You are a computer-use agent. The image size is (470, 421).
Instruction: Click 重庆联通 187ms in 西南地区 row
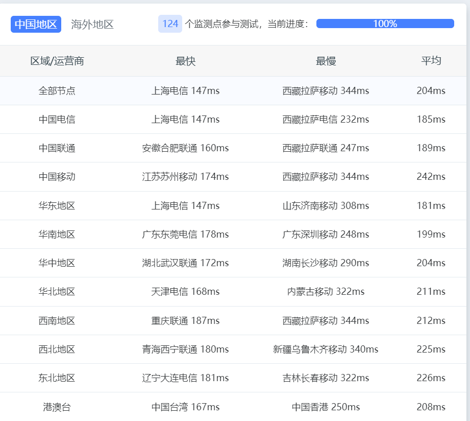(x=185, y=320)
